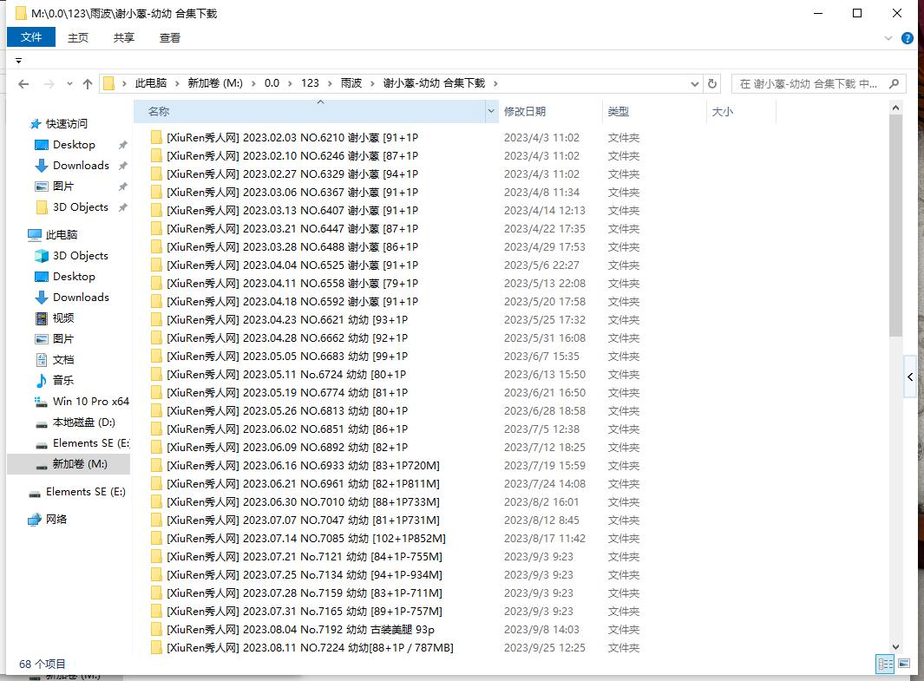This screenshot has width=924, height=681.
Task: Open the 名称 column filter dropdown arrow
Action: point(490,111)
